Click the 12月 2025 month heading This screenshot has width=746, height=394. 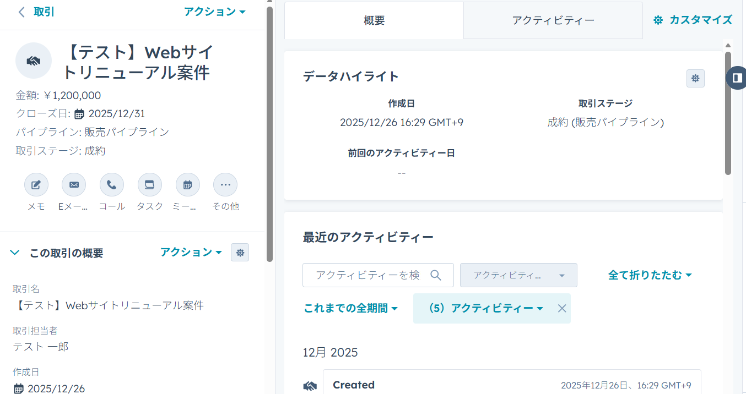pos(330,352)
